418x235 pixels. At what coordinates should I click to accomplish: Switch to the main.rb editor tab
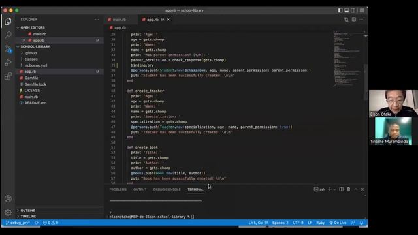[x=119, y=20]
